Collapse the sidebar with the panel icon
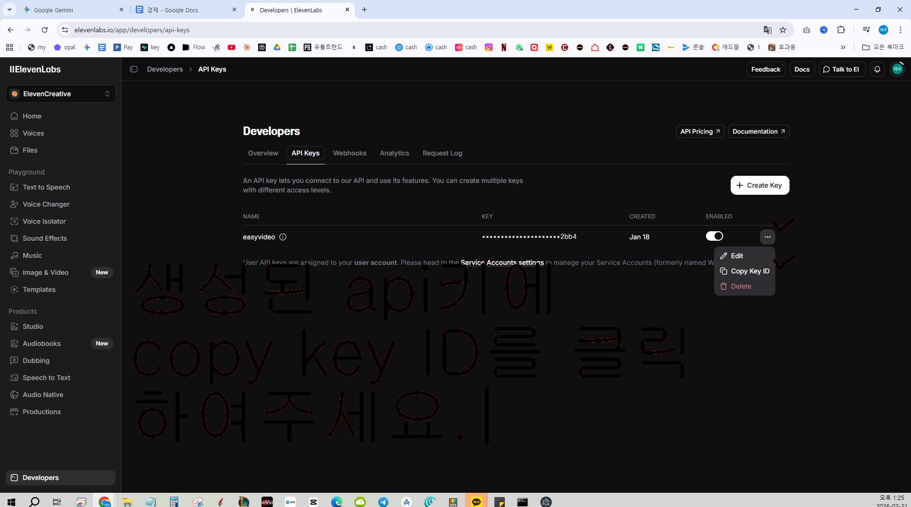This screenshot has width=911, height=507. [134, 69]
